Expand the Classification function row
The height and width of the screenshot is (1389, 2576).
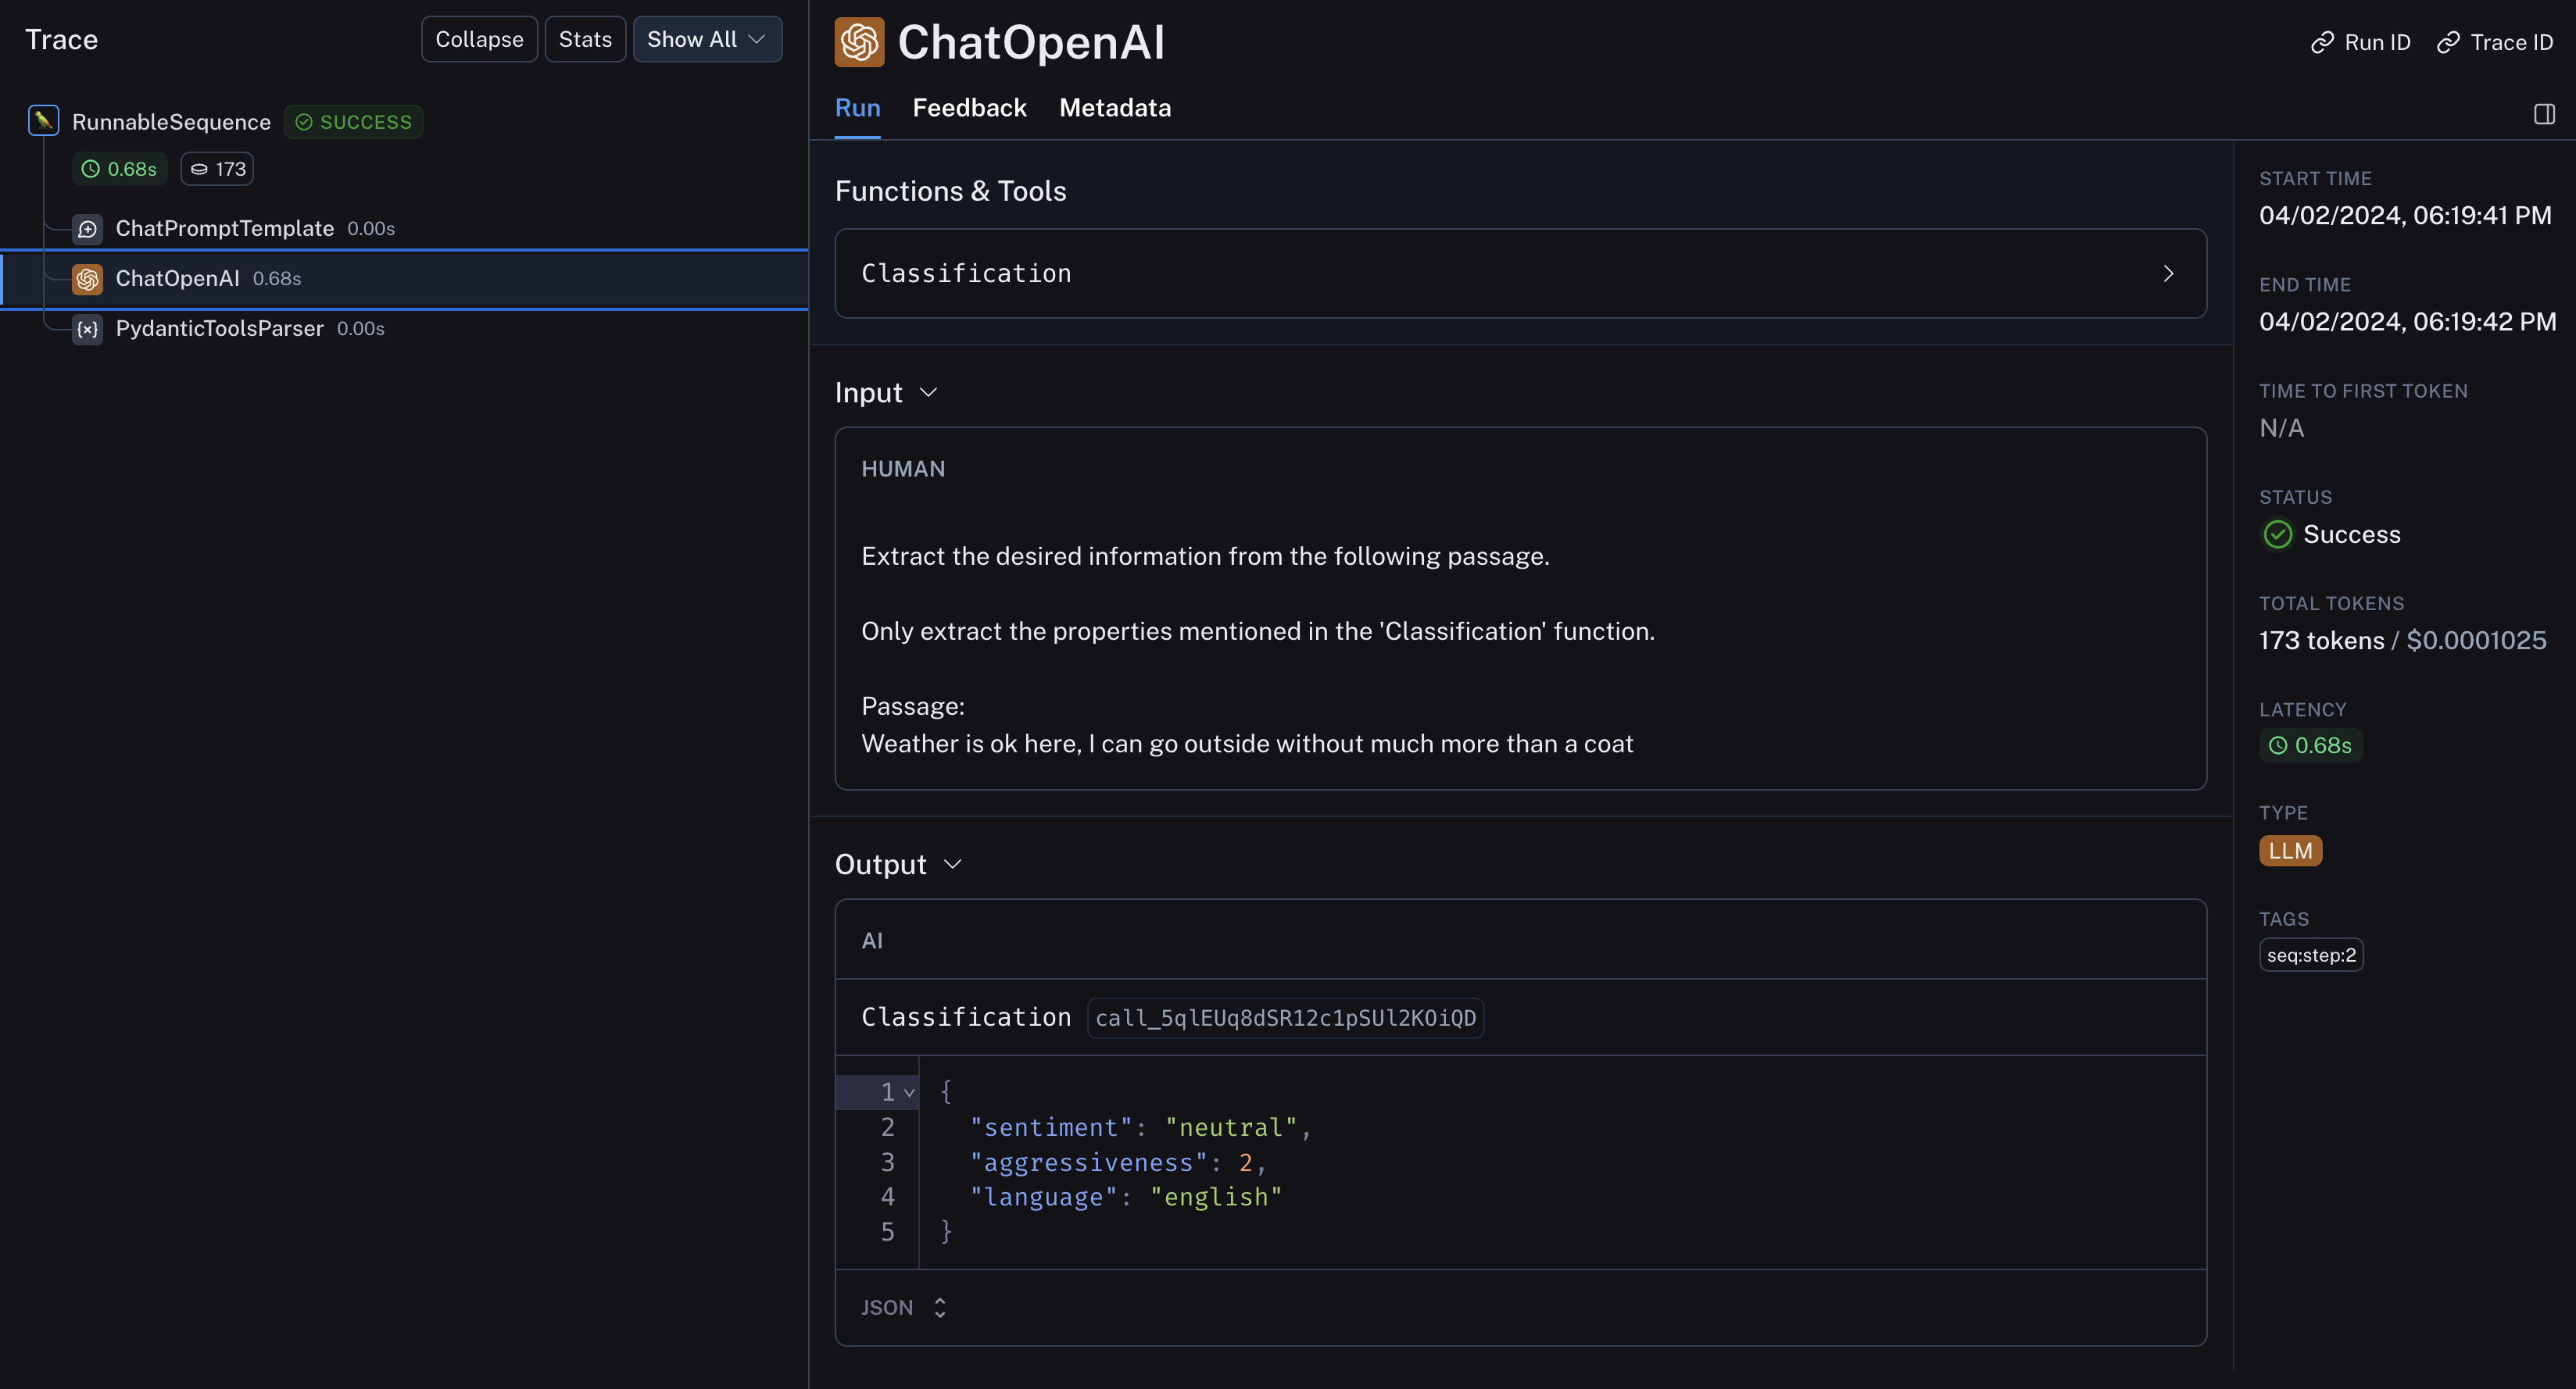(x=2168, y=273)
